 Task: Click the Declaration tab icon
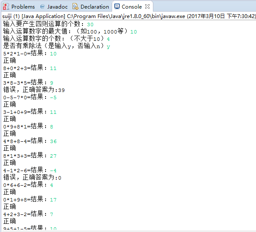click(x=76, y=6)
